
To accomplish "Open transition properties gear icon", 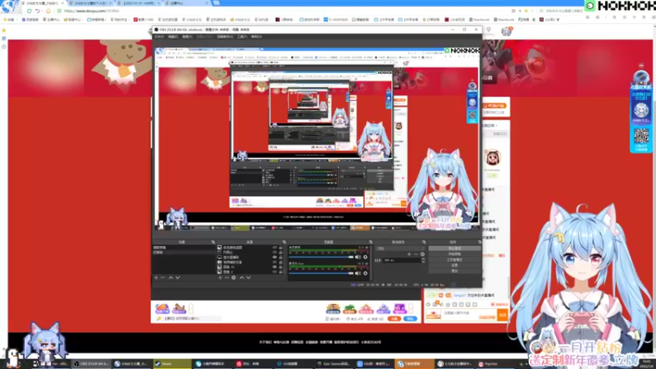I will pyautogui.click(x=422, y=254).
